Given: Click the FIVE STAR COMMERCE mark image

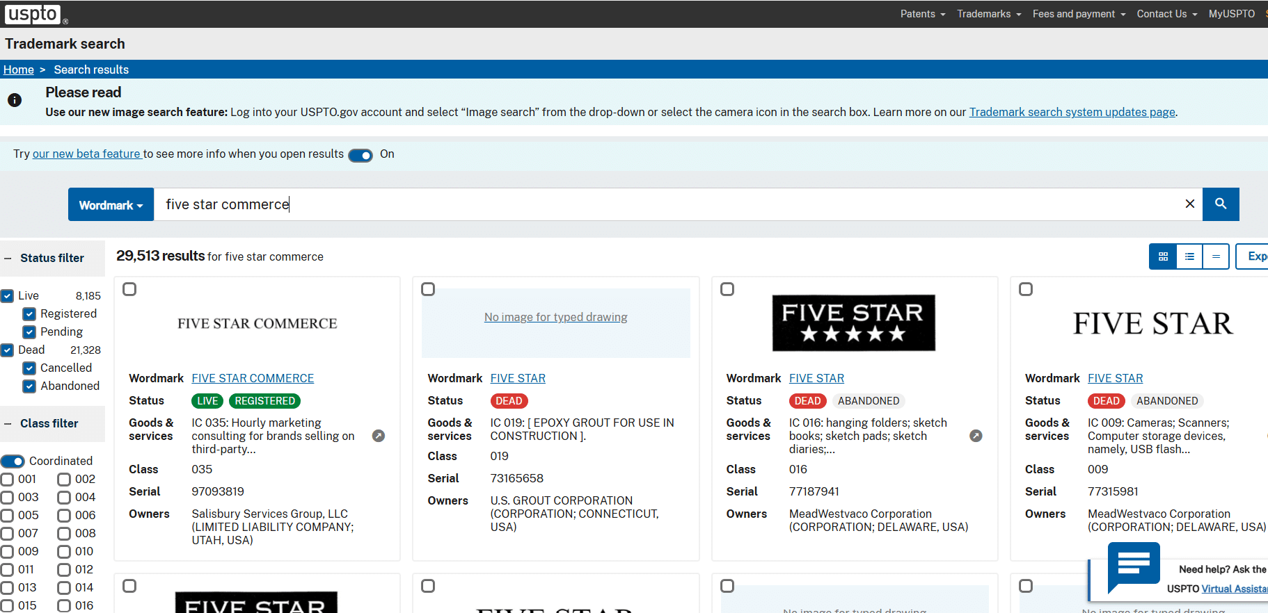Looking at the screenshot, I should click(257, 323).
